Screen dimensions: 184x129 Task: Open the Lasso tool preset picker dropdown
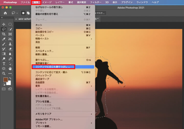(17, 13)
